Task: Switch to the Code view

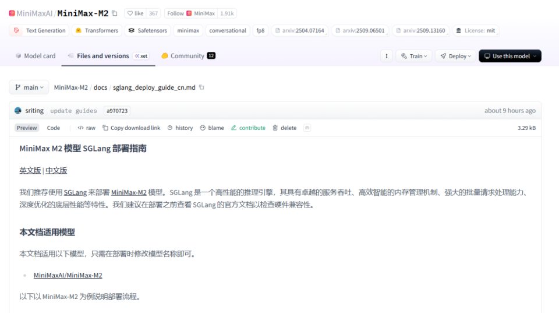Action: pos(54,128)
